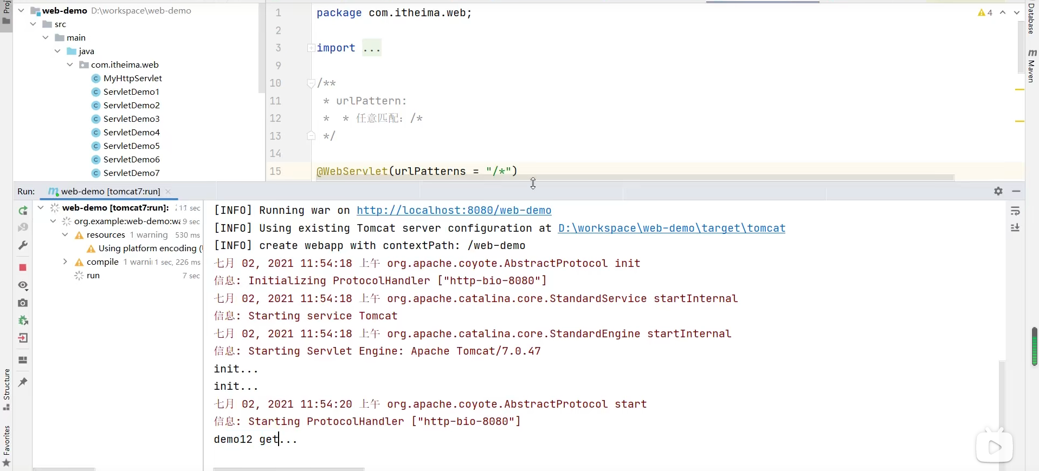
Task: Click the folded '...' after import
Action: click(372, 48)
